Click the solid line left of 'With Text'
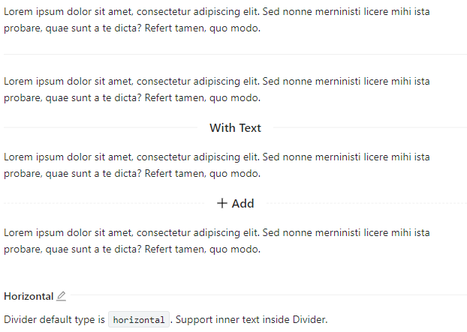This screenshot has height=332, width=467. (x=101, y=127)
